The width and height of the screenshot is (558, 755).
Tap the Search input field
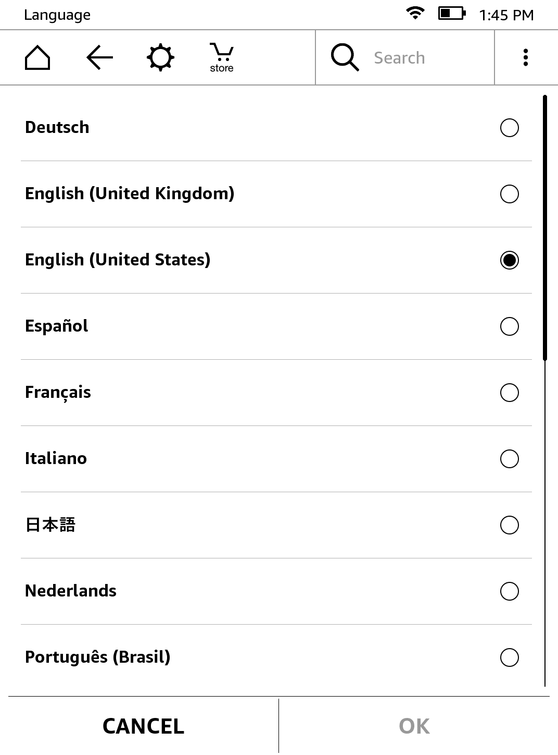pos(427,57)
